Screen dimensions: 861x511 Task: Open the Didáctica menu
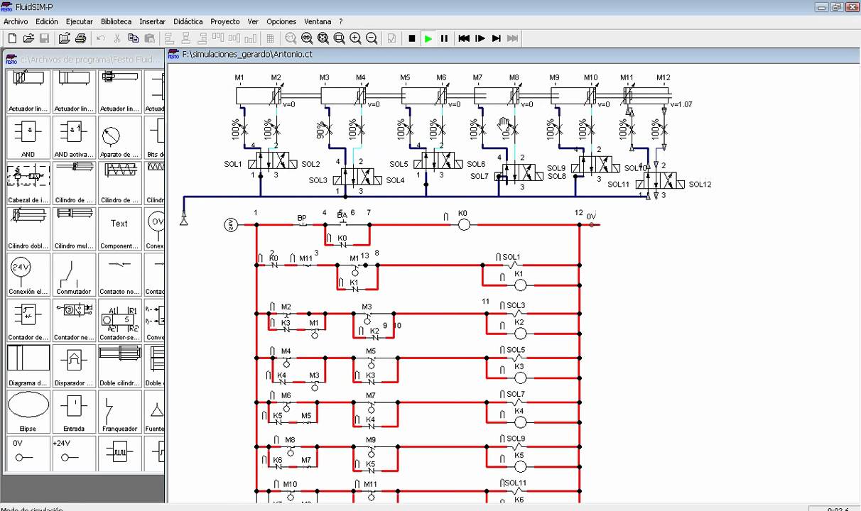[x=188, y=21]
